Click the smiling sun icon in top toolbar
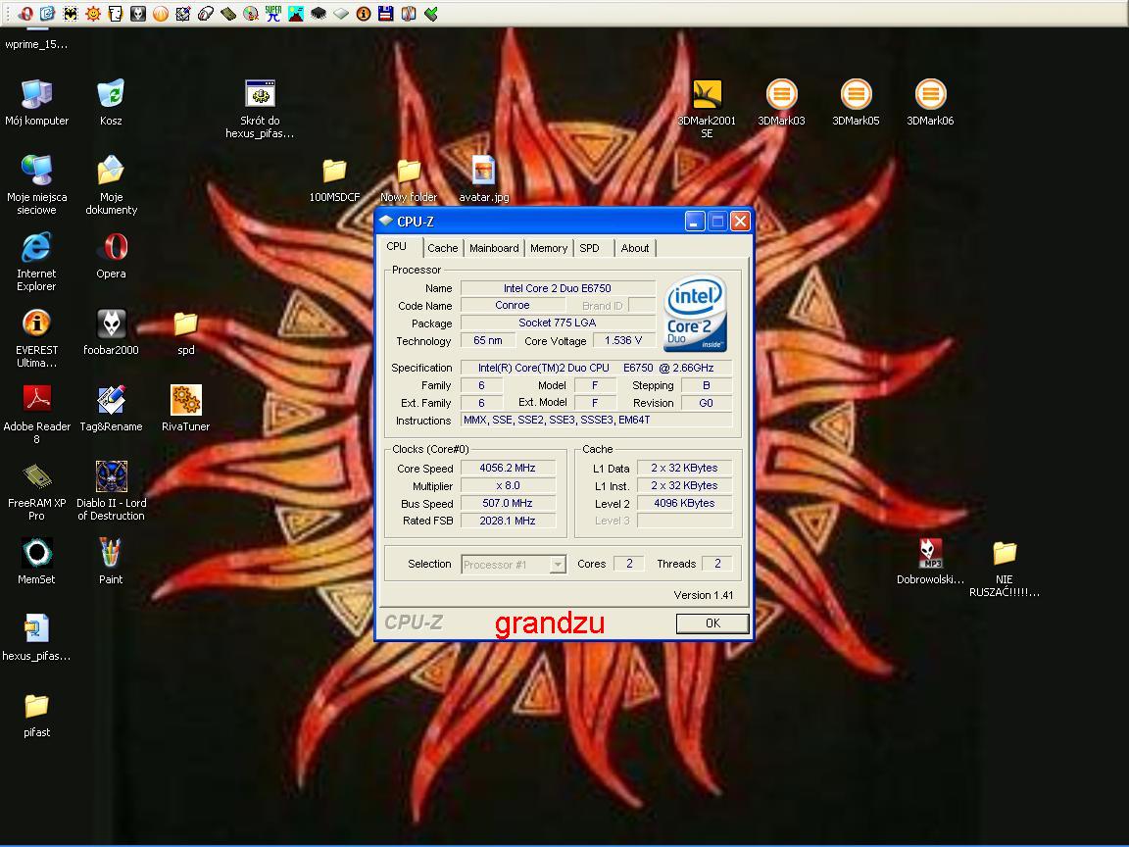Image resolution: width=1129 pixels, height=847 pixels. 93,14
